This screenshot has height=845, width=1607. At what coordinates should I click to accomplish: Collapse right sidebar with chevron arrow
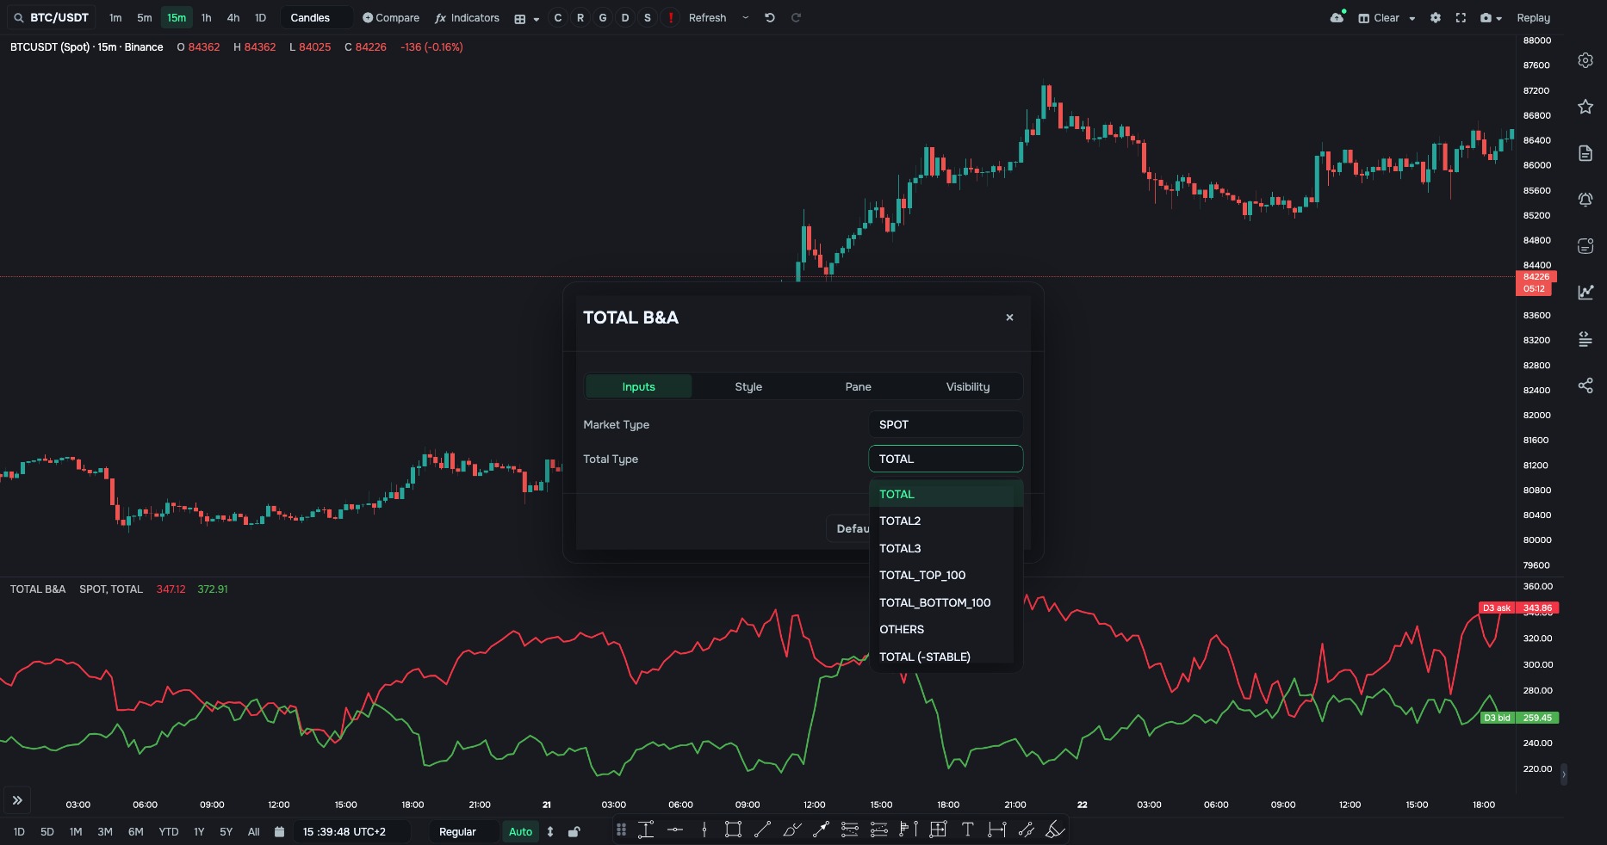pyautogui.click(x=1564, y=774)
